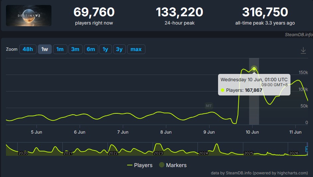Click the MT marker on chart
This screenshot has height=177, width=313.
[208, 106]
